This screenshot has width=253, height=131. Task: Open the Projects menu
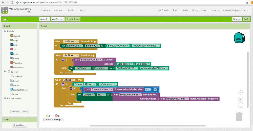click(45, 10)
